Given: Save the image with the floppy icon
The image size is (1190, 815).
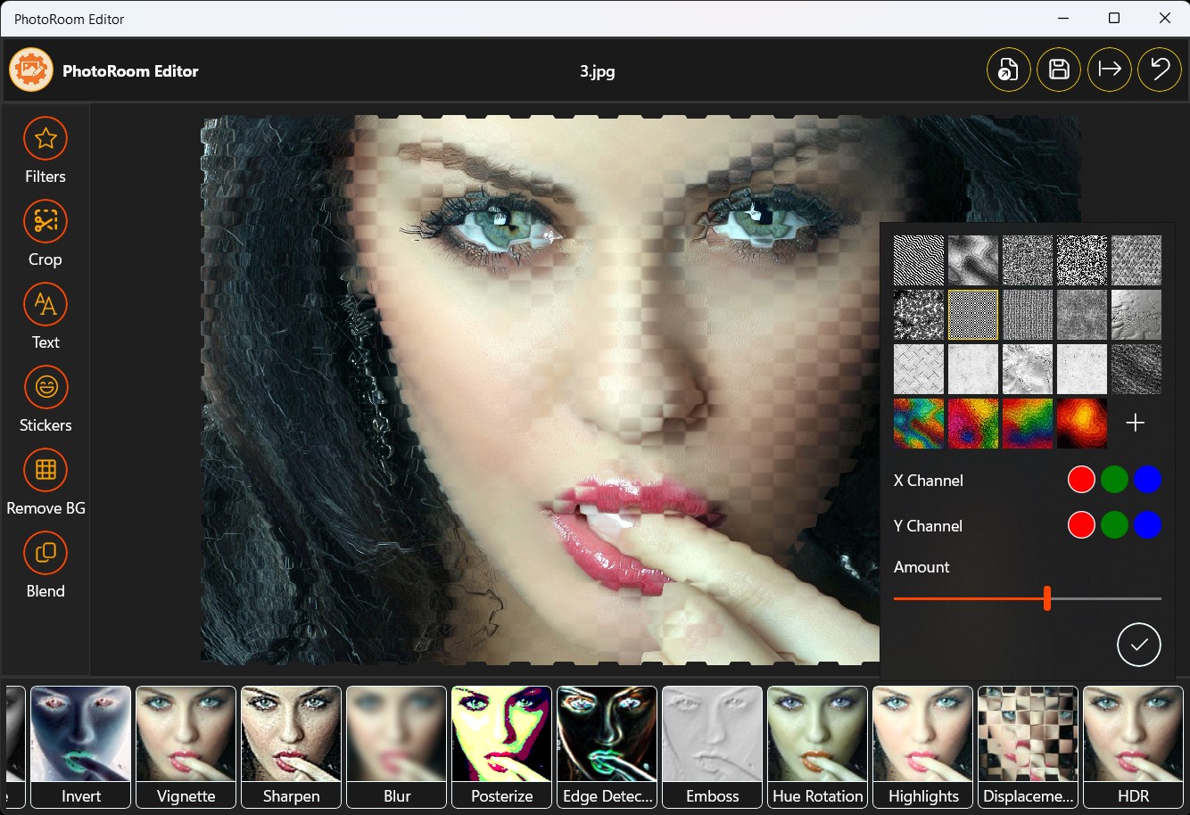Looking at the screenshot, I should pyautogui.click(x=1059, y=70).
